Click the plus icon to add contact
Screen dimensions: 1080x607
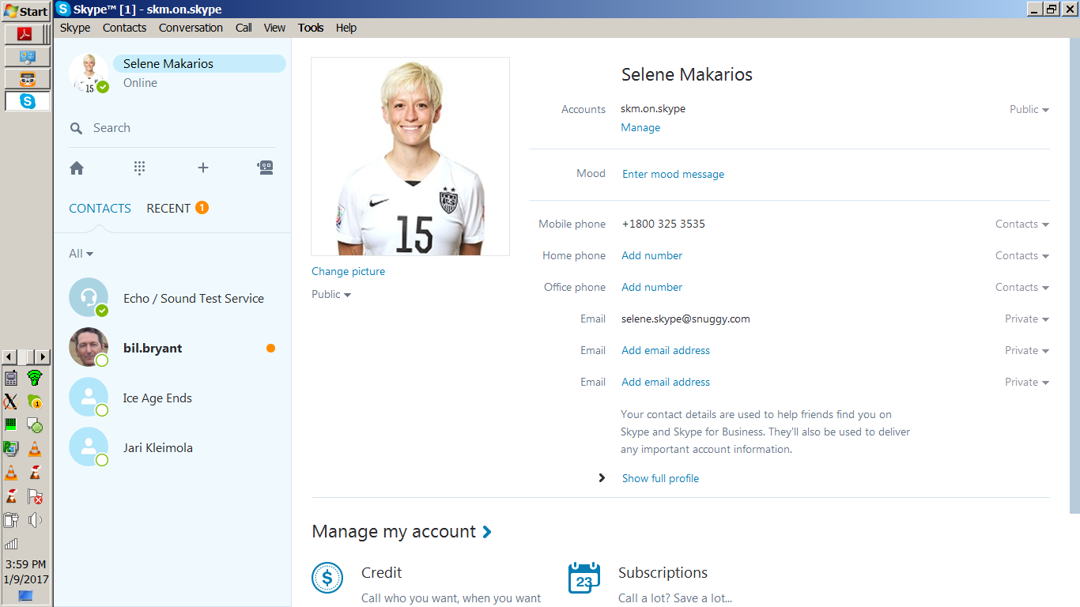click(203, 168)
